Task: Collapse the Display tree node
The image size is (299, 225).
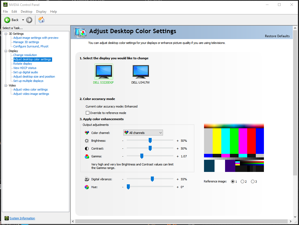Action: [6, 51]
